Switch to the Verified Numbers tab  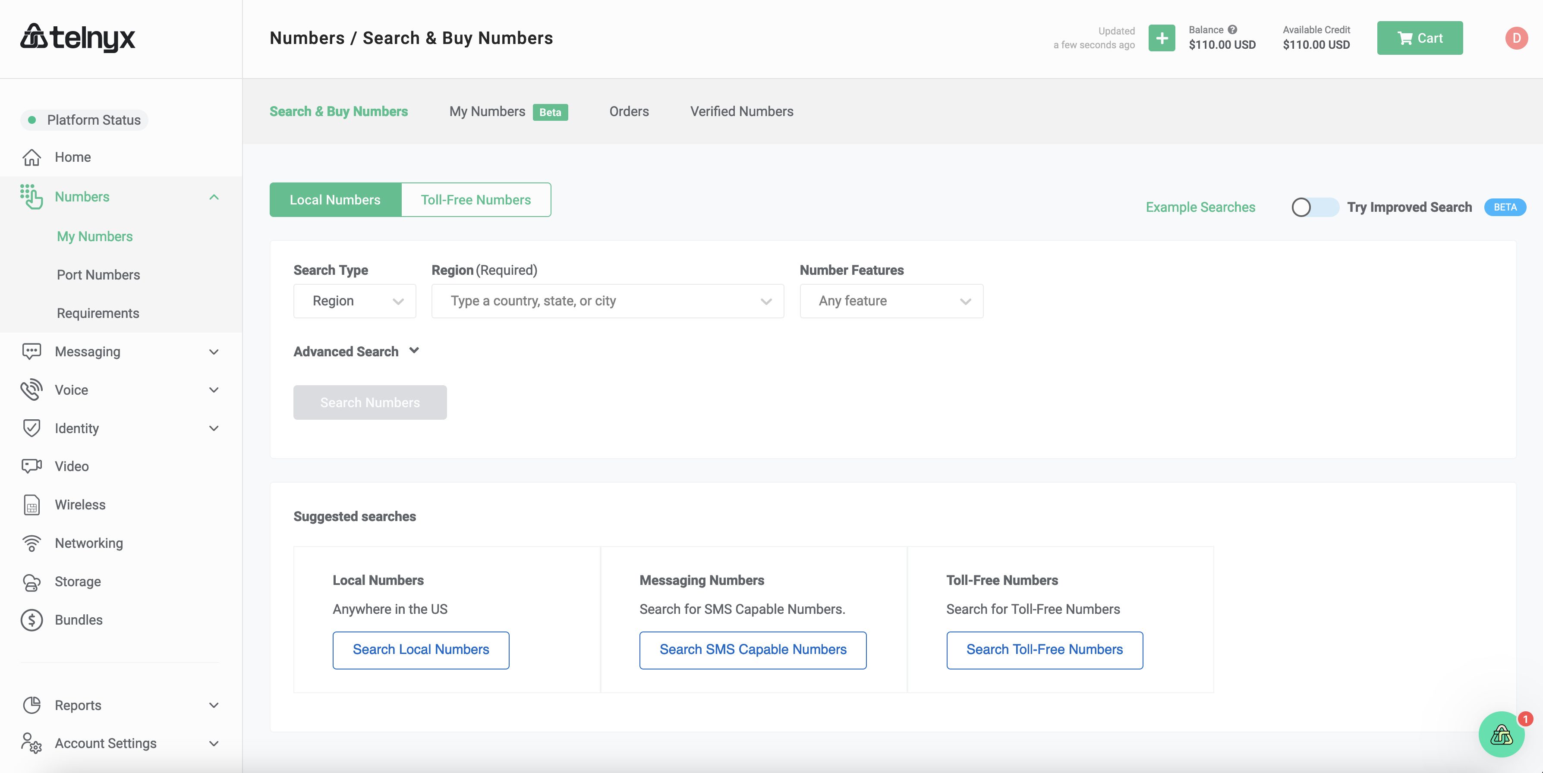[x=742, y=111]
